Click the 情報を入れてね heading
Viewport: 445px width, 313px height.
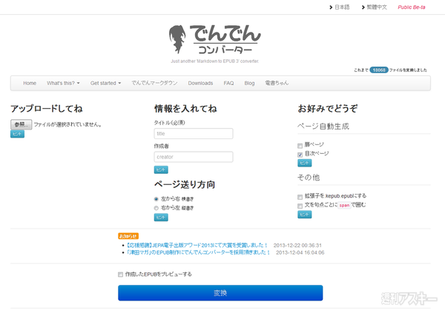pos(185,109)
